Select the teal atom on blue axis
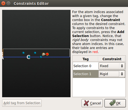128x110 pixels. [41, 57]
